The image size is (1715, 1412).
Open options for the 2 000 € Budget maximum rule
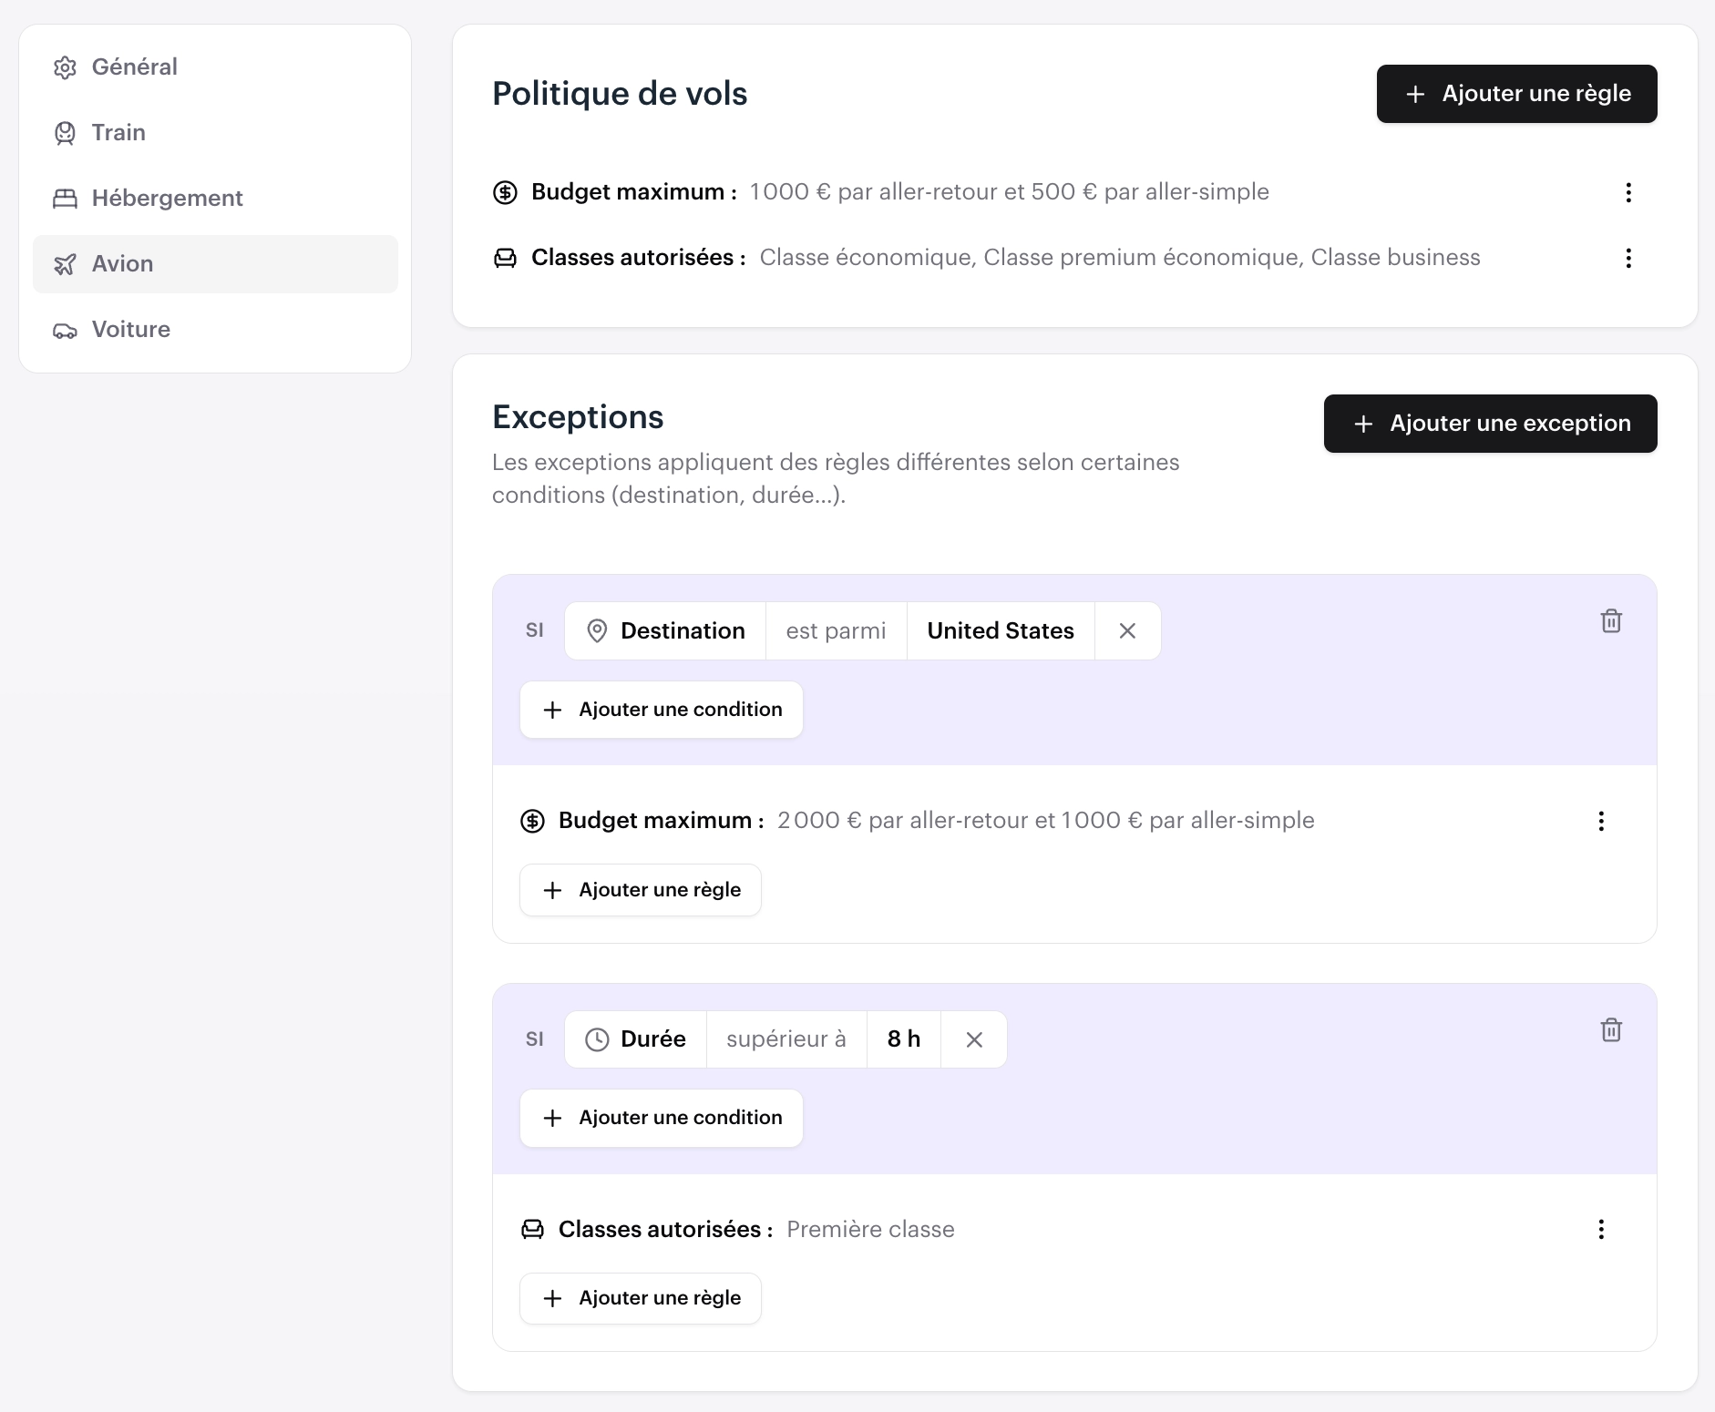1601,821
